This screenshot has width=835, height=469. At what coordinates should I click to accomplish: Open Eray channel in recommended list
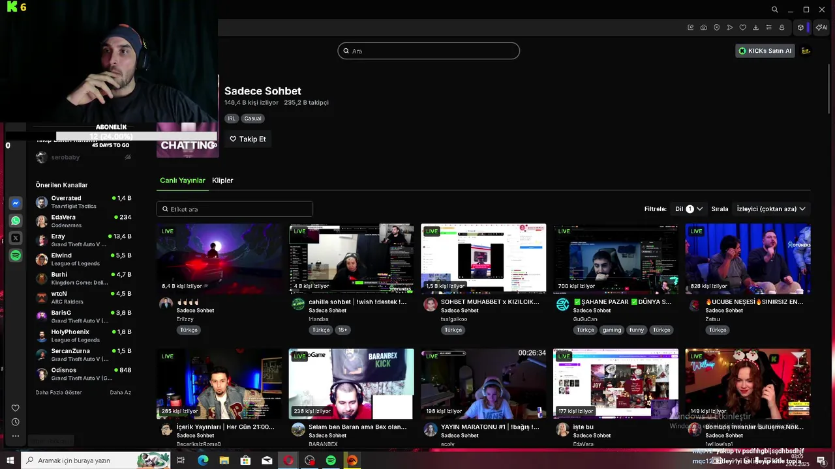point(83,240)
